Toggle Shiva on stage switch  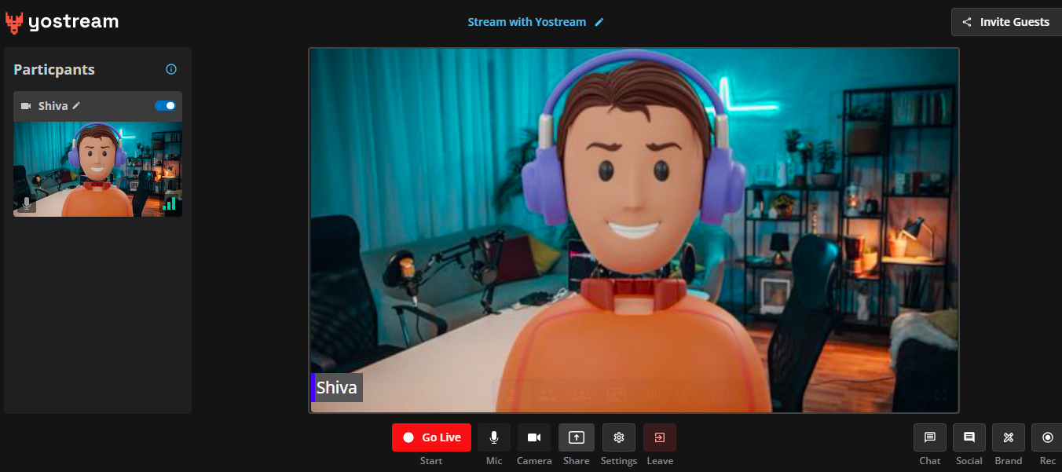(165, 105)
